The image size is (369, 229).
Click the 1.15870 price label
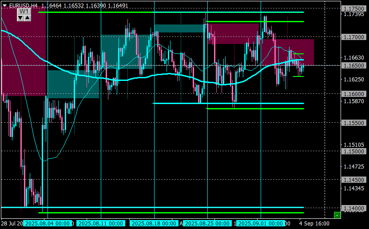[x=354, y=101]
